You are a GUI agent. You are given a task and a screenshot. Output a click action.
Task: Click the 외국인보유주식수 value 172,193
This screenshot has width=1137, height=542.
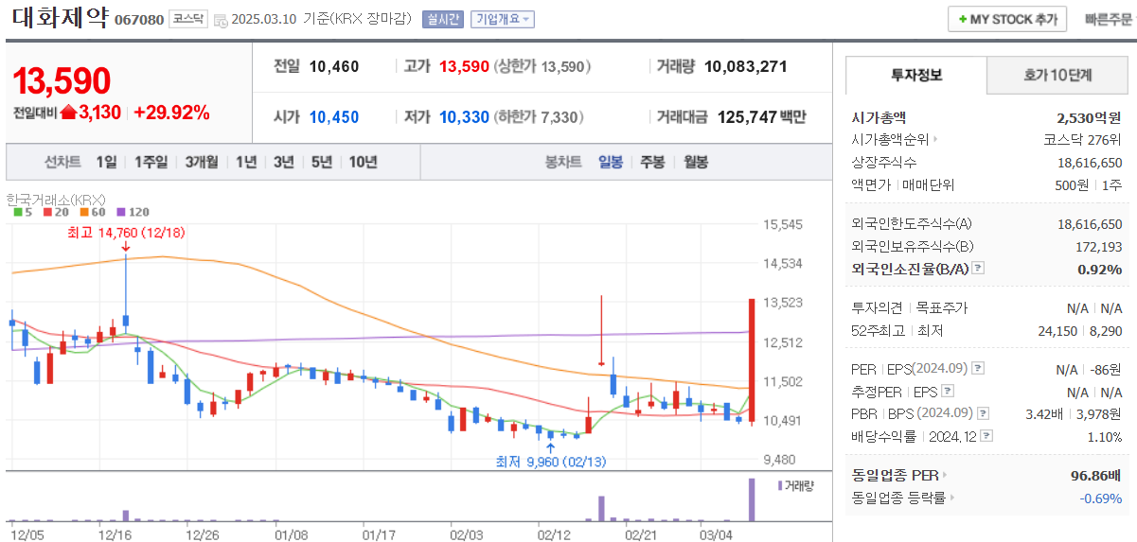[x=1099, y=246]
